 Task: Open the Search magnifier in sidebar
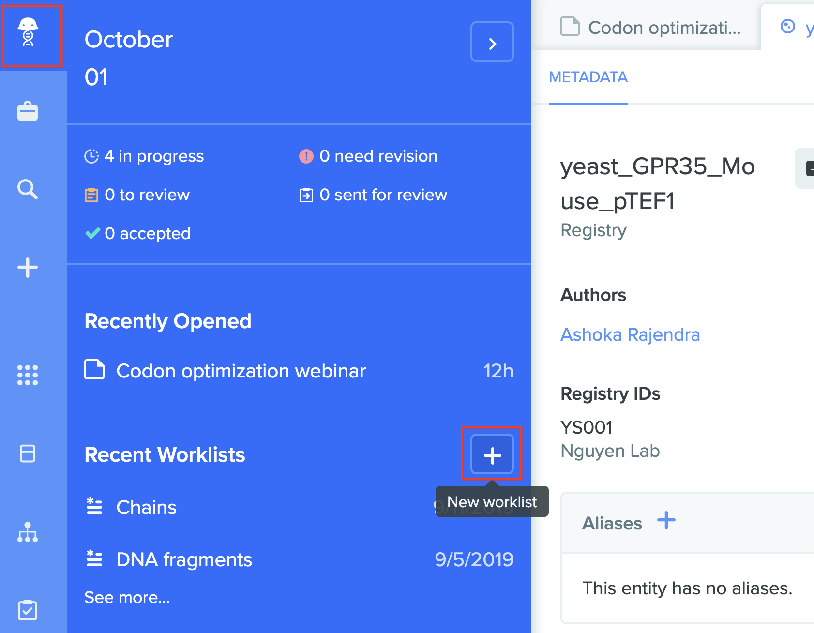(x=28, y=189)
